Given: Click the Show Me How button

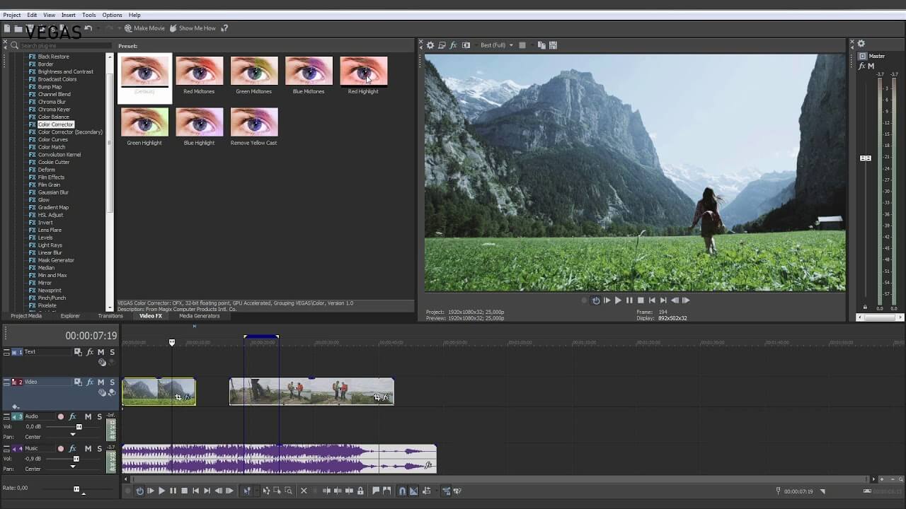Looking at the screenshot, I should (193, 28).
